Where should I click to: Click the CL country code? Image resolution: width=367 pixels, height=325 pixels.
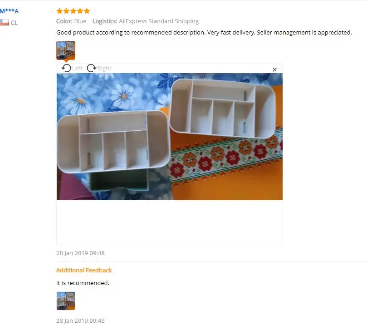pyautogui.click(x=14, y=23)
